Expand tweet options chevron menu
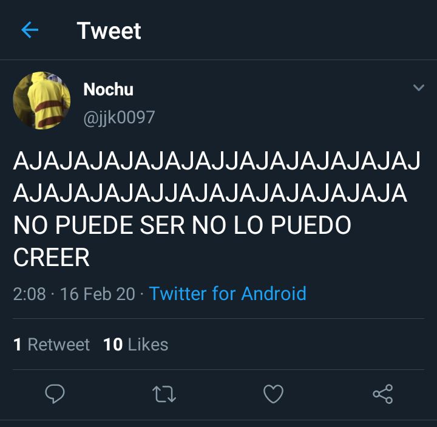This screenshot has width=437, height=427. [419, 87]
